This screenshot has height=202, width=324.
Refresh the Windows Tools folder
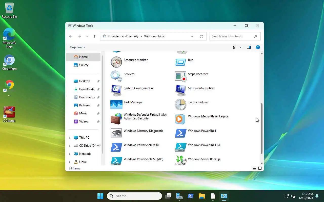point(201,36)
